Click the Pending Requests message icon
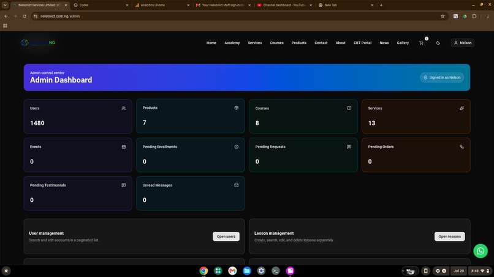This screenshot has width=494, height=277. coord(349,147)
